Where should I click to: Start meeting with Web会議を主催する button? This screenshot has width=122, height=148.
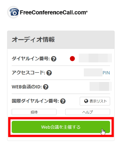pos(61,127)
